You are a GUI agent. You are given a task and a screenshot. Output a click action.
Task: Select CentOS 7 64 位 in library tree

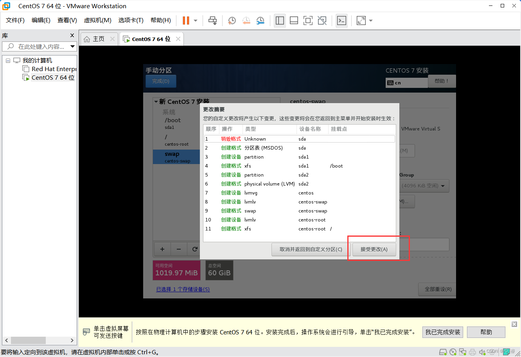[x=49, y=78]
